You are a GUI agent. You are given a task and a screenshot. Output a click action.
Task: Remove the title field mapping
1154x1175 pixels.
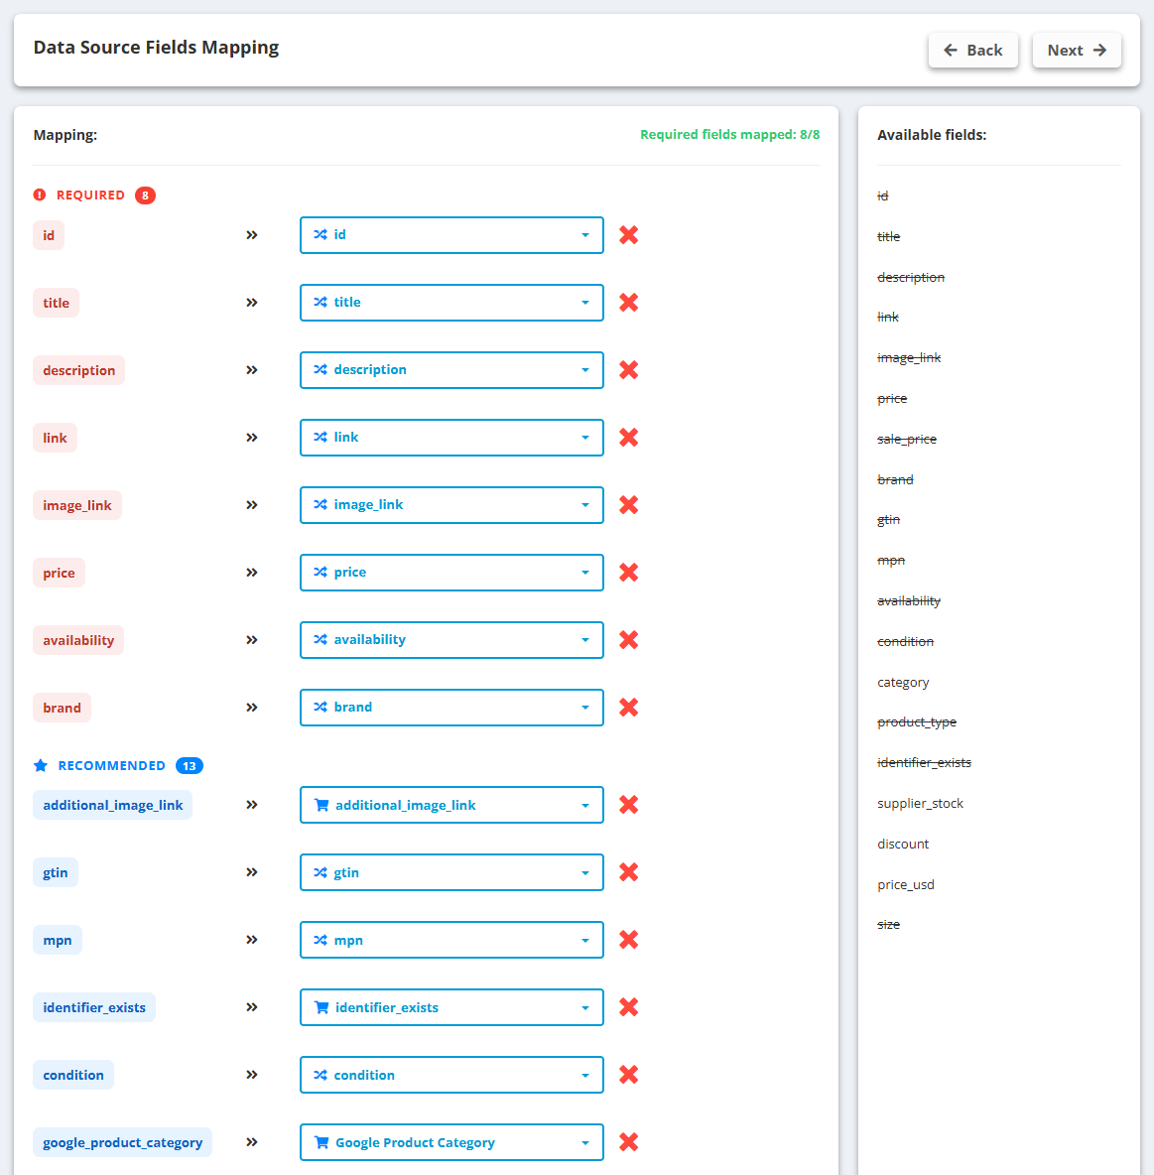(629, 303)
